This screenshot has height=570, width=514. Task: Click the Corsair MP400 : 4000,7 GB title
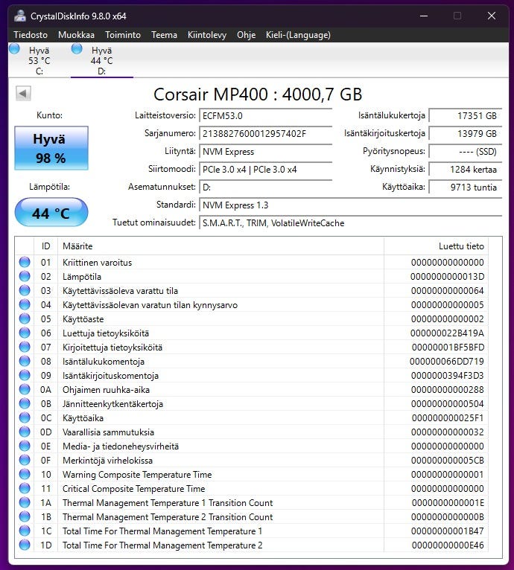coord(258,95)
